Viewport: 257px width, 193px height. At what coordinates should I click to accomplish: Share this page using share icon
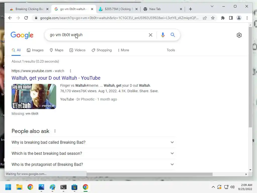(x=205, y=18)
